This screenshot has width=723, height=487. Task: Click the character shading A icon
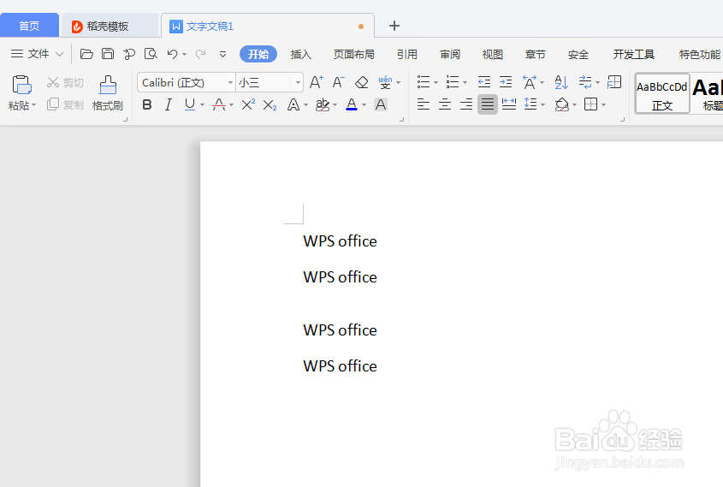pos(381,104)
